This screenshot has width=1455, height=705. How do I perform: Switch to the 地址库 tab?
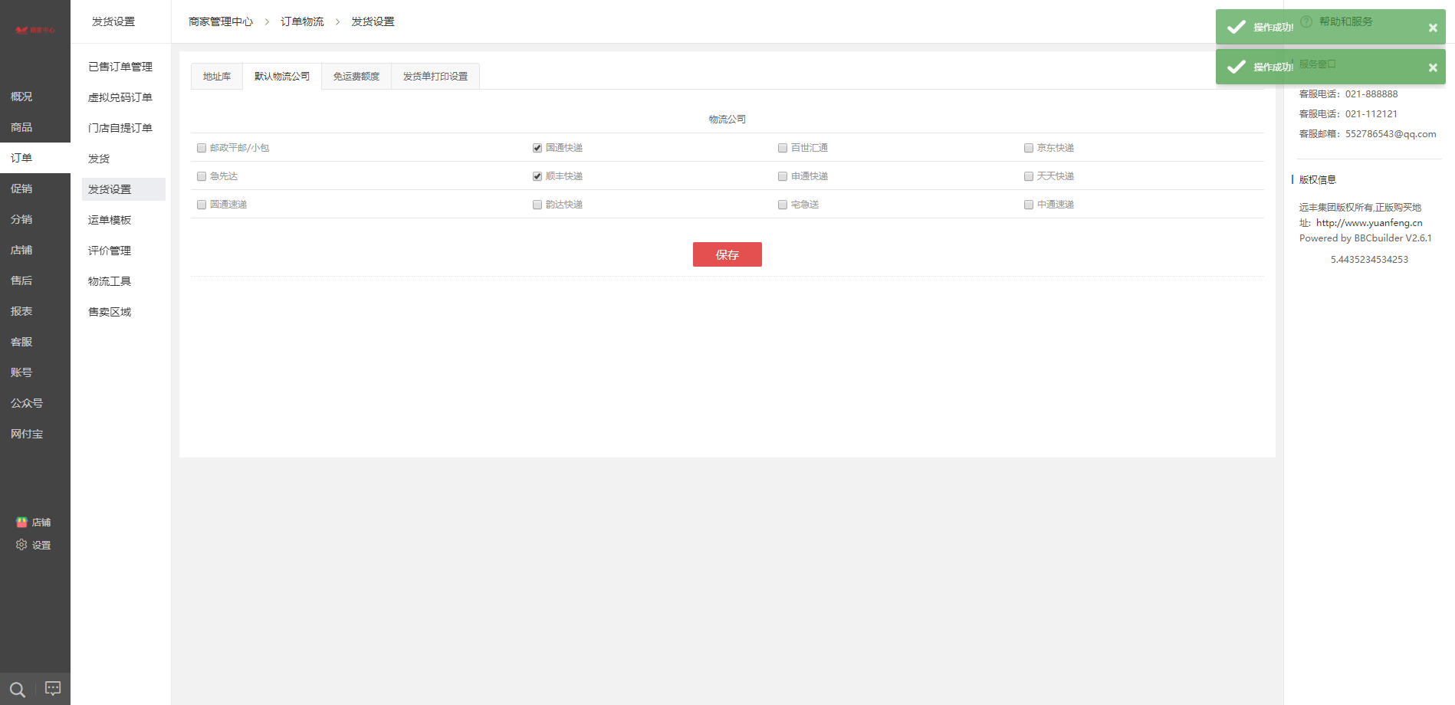pyautogui.click(x=217, y=77)
